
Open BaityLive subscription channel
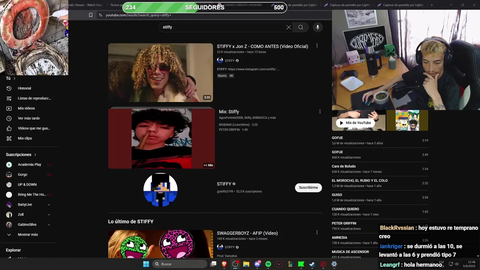pyautogui.click(x=25, y=205)
